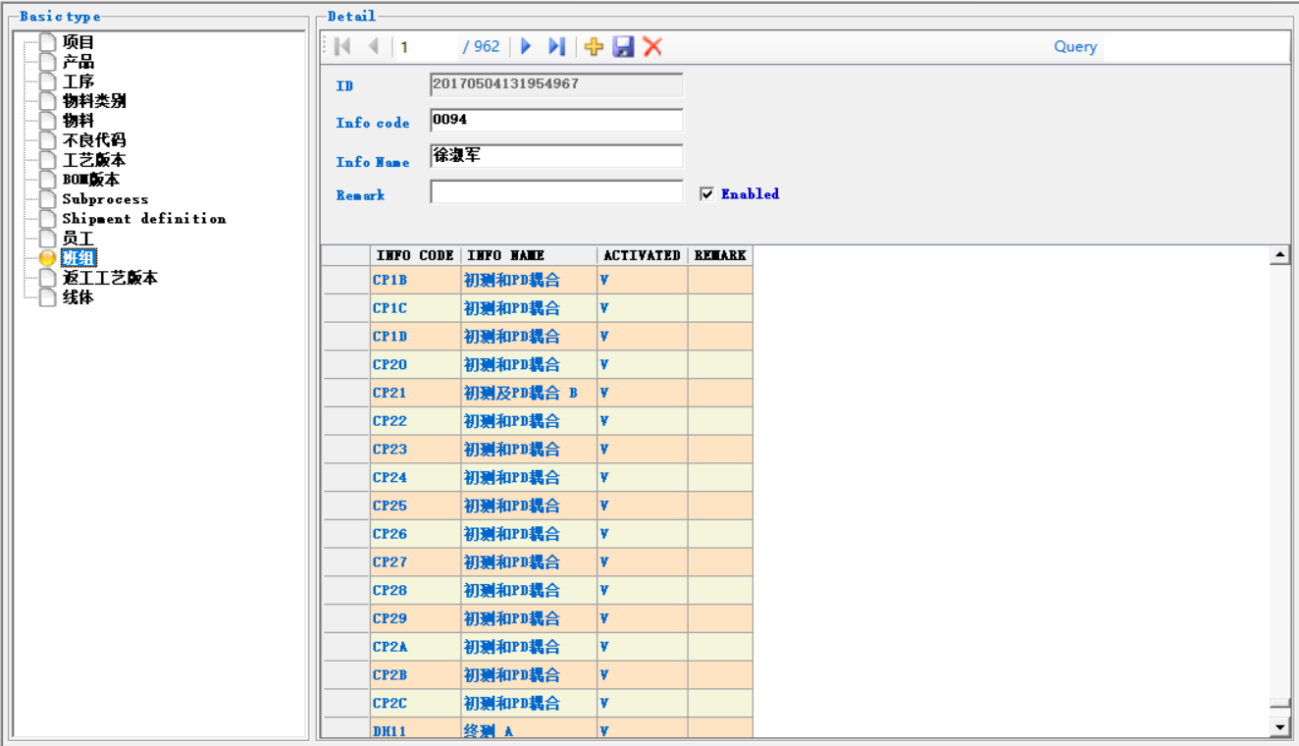
Task: Select the CP21 row in grid
Action: (x=390, y=393)
